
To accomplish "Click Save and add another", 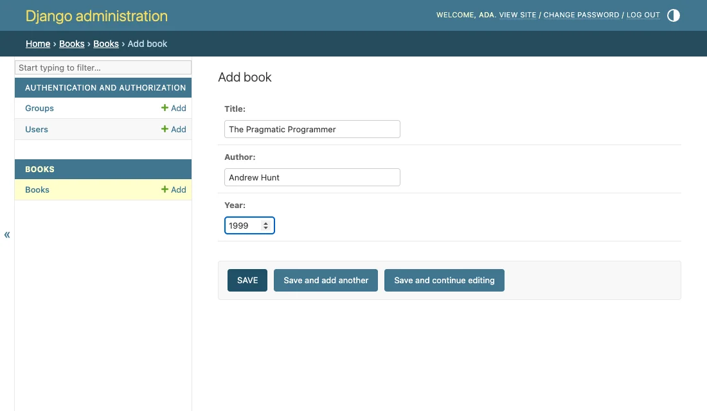I will pos(326,280).
